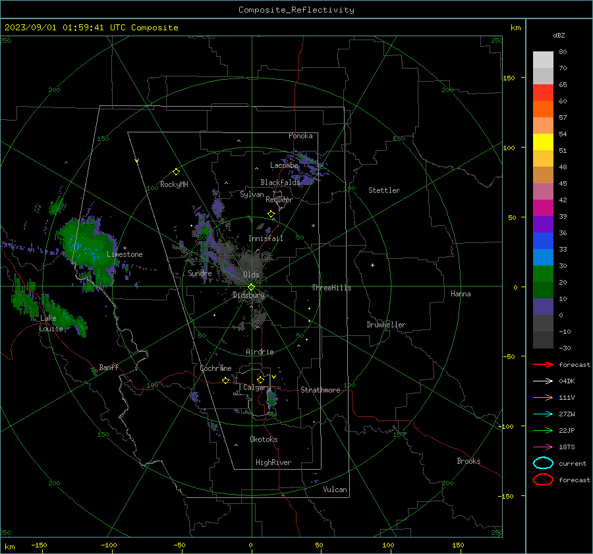Click the bright red swatch below 65
The height and width of the screenshot is (554, 593).
[543, 93]
